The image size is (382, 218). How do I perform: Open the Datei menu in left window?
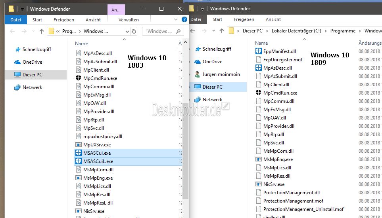pyautogui.click(x=15, y=20)
